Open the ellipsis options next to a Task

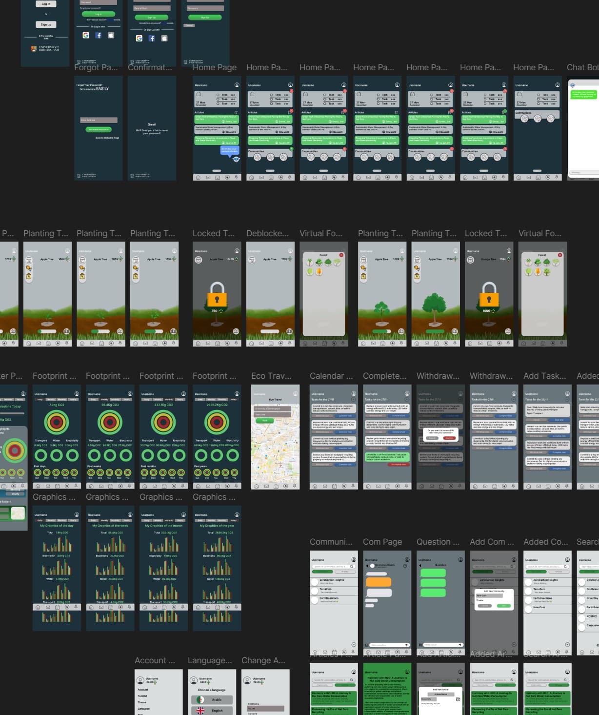233,95
